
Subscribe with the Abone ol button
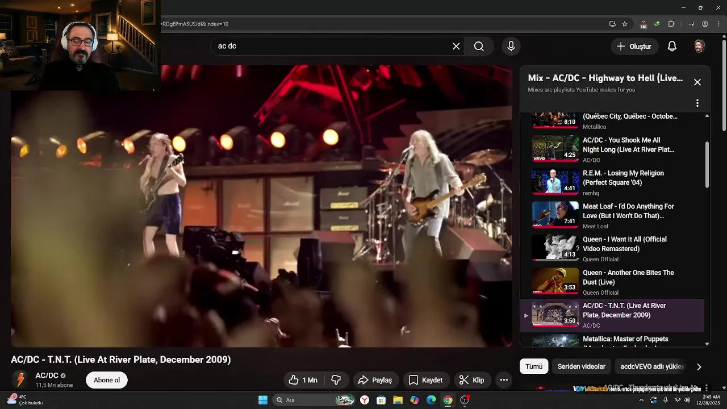[x=107, y=380]
